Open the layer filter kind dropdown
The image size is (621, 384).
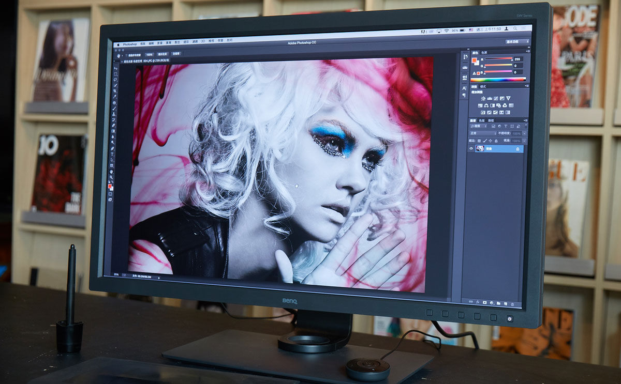tap(479, 126)
